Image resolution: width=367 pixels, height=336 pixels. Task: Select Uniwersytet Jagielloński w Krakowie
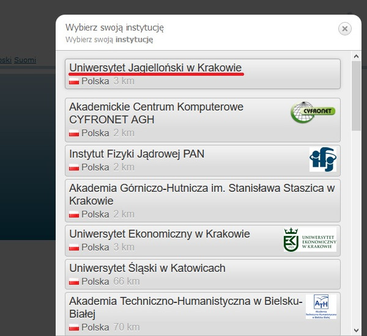pos(155,67)
